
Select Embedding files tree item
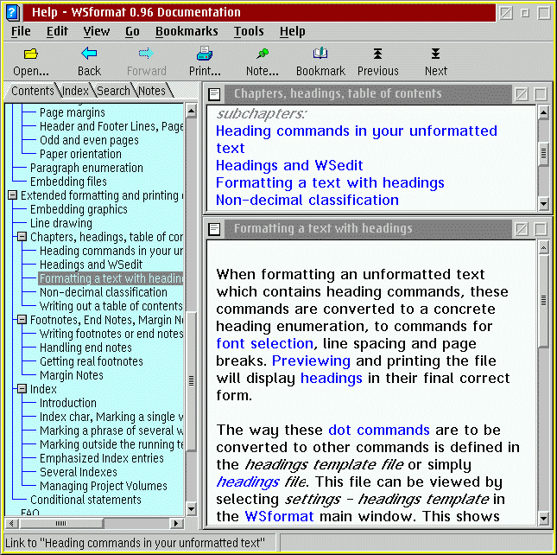coord(68,182)
